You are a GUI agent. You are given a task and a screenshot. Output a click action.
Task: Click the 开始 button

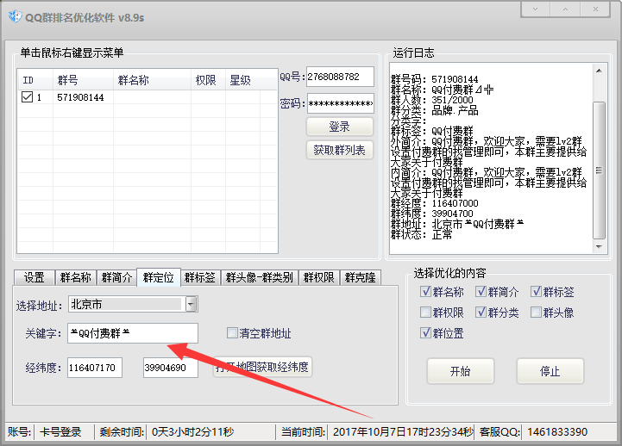(460, 371)
